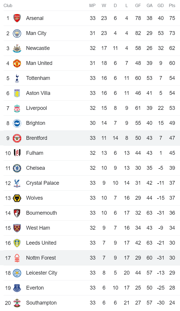Click the Pts column header
180x311 pixels.
(x=172, y=6)
